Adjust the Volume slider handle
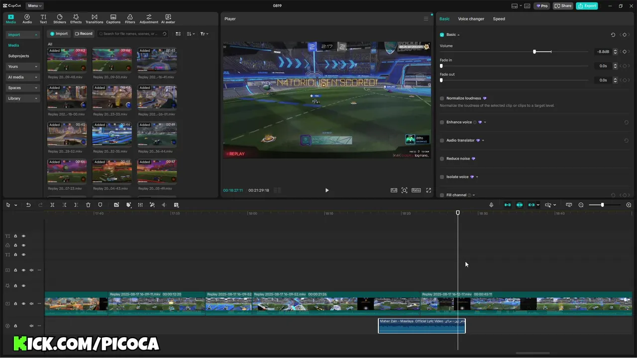 point(534,52)
